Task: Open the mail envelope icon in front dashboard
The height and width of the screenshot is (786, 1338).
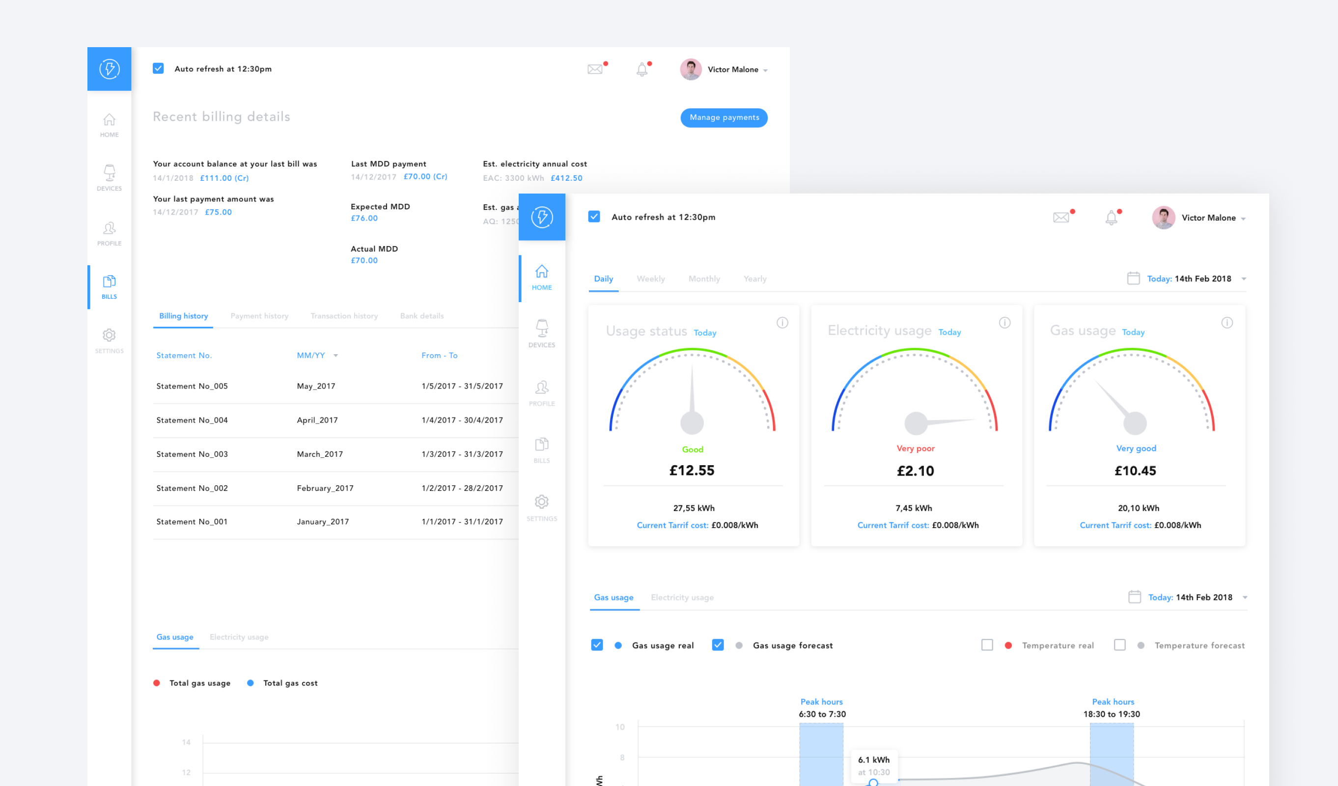Action: coord(1061,217)
